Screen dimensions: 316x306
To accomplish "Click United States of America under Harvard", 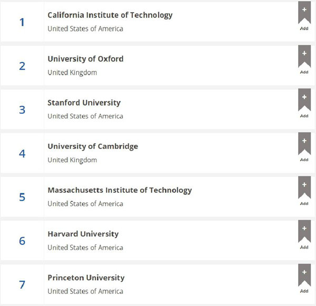I will click(x=85, y=248).
